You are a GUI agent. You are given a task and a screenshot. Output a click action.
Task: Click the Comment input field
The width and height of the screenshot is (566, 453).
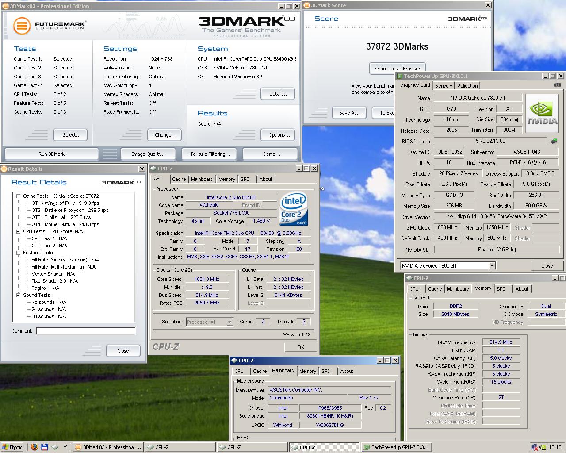[85, 331]
